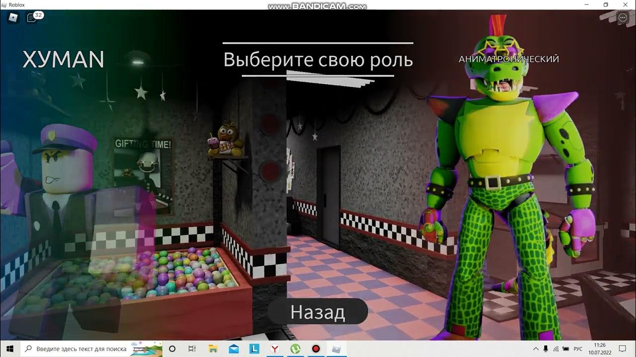The height and width of the screenshot is (357, 636).
Task: Click the XYMAN role label
Action: tap(64, 59)
